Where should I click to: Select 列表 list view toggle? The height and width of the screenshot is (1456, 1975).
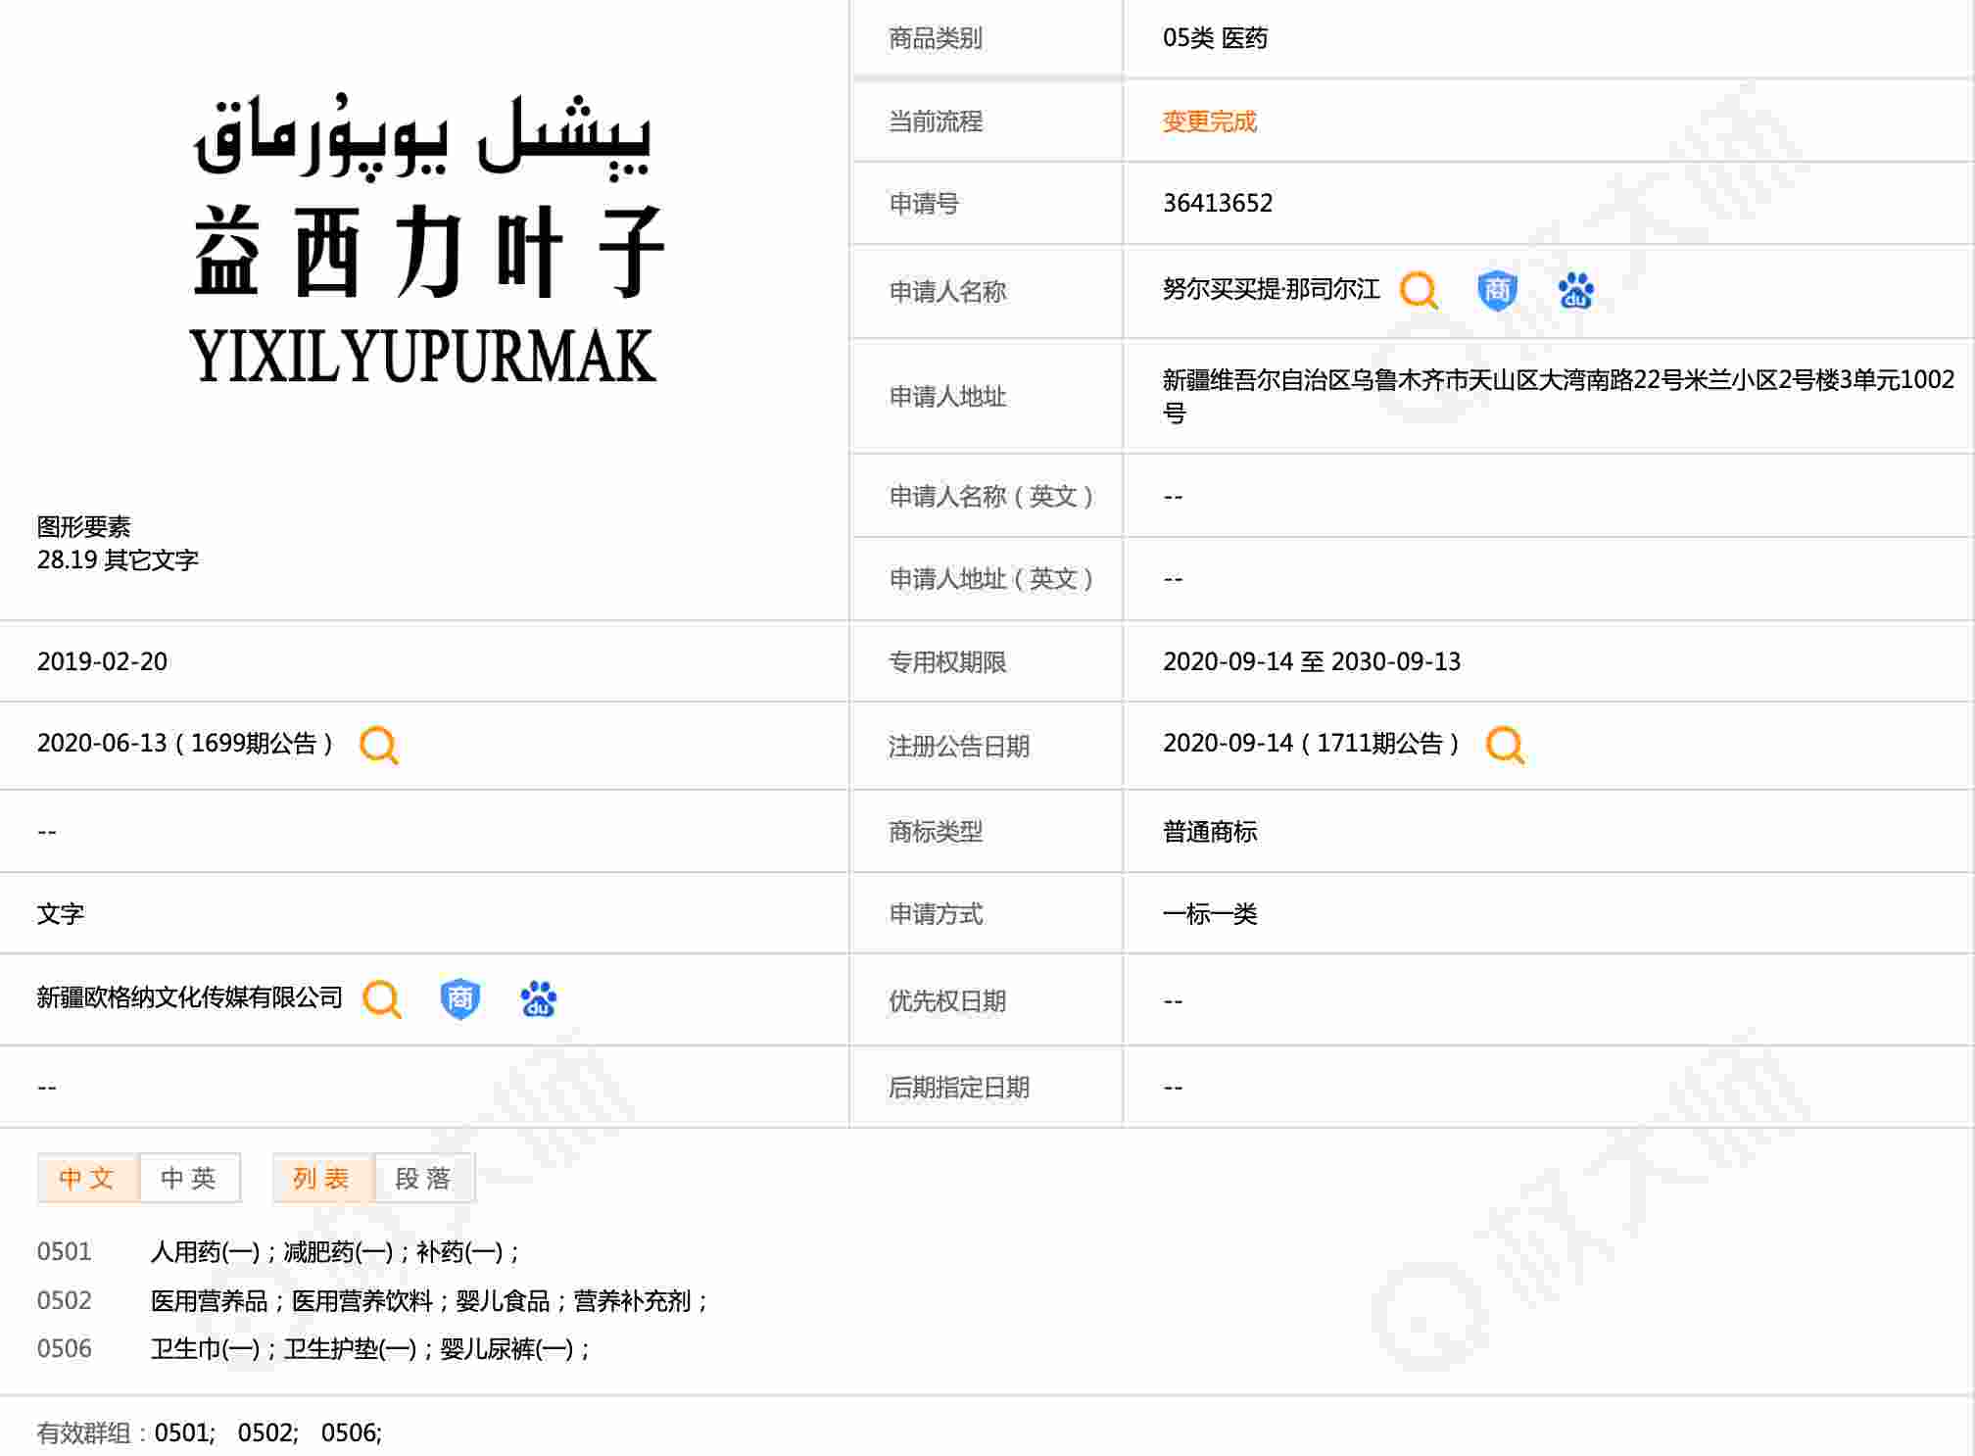pyautogui.click(x=321, y=1178)
